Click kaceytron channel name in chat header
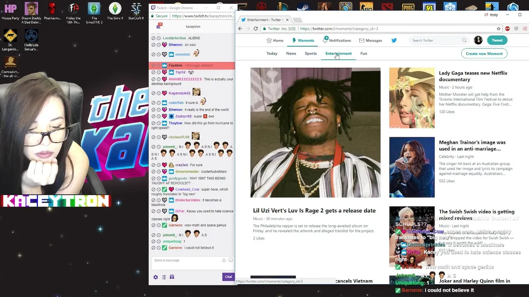Screen dimensions: 529x297 pyautogui.click(x=193, y=26)
